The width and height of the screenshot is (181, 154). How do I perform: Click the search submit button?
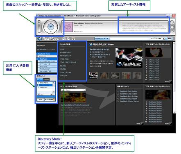coord(170,38)
